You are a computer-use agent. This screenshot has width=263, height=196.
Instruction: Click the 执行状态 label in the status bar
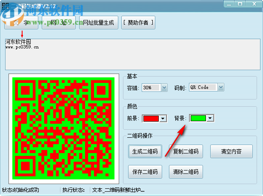[x=74, y=190]
